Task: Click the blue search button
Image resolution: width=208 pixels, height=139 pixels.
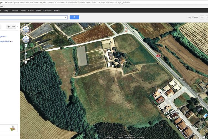Action: [x=74, y=17]
